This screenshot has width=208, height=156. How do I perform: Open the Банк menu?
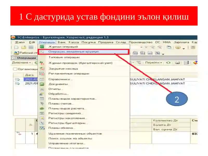click(62, 42)
